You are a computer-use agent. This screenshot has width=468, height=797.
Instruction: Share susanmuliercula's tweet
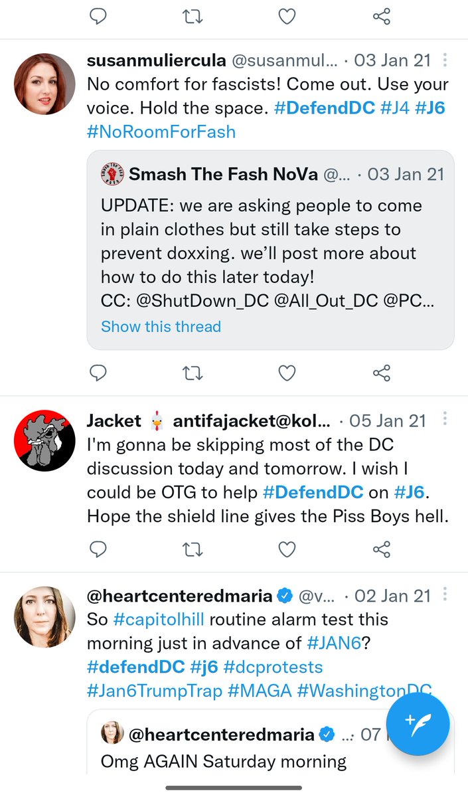click(381, 374)
